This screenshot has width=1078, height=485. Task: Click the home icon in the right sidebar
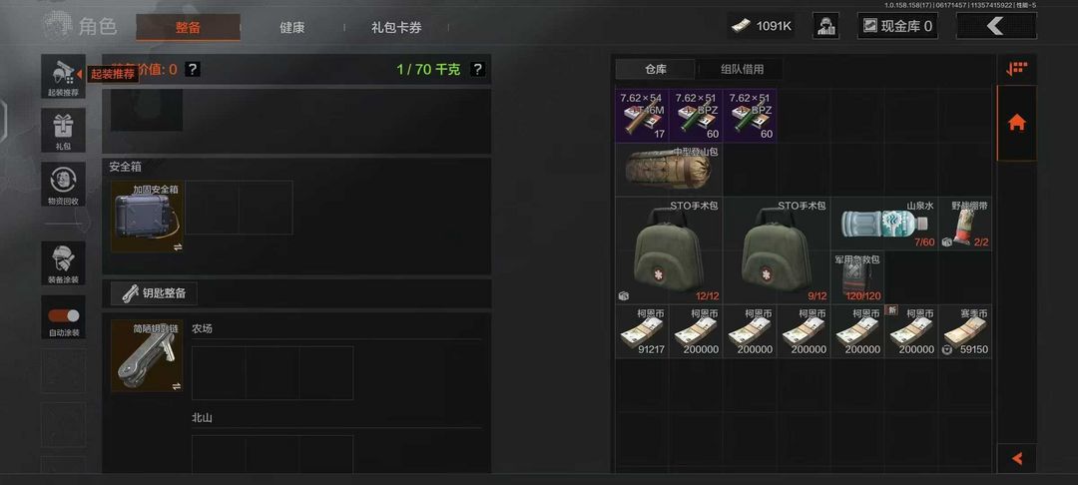pos(1017,123)
